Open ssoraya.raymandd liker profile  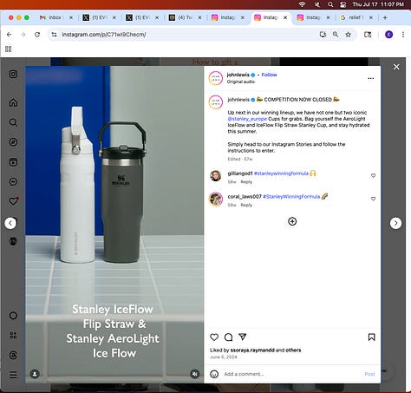click(x=252, y=350)
